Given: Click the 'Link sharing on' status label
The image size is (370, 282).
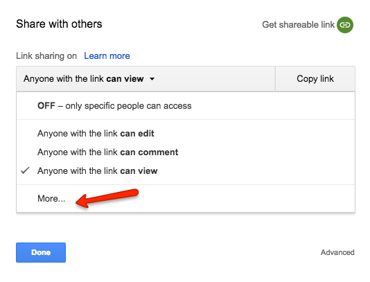Looking at the screenshot, I should click(x=46, y=56).
